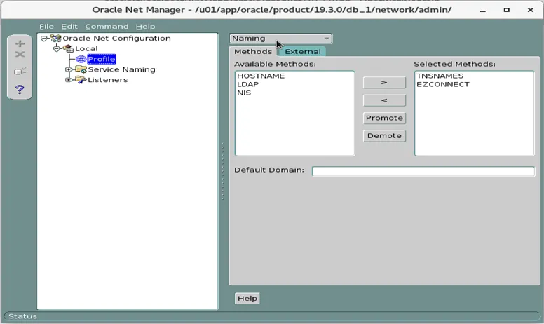The width and height of the screenshot is (544, 324).
Task: Click the Profile globe icon
Action: [81, 59]
